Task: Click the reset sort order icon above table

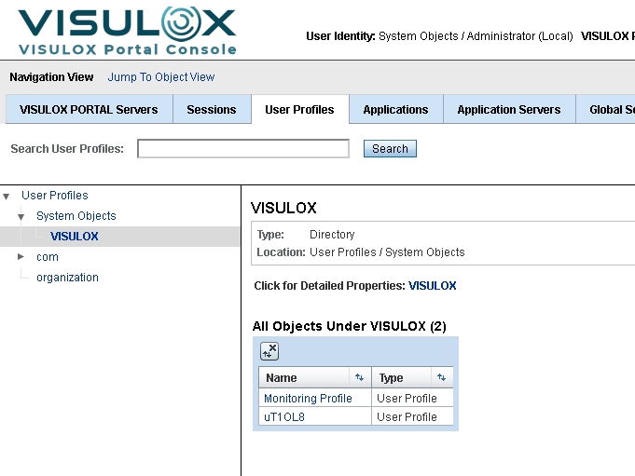Action: [269, 351]
